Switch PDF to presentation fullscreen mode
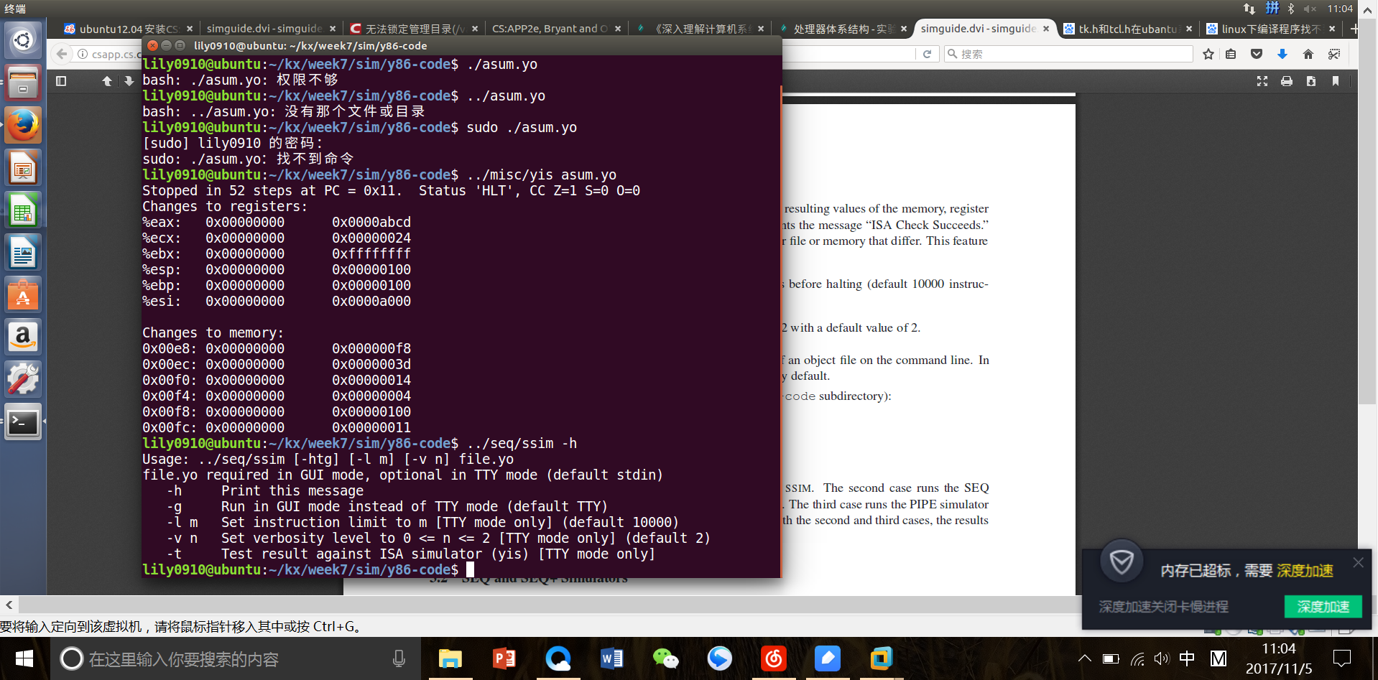 [x=1262, y=81]
